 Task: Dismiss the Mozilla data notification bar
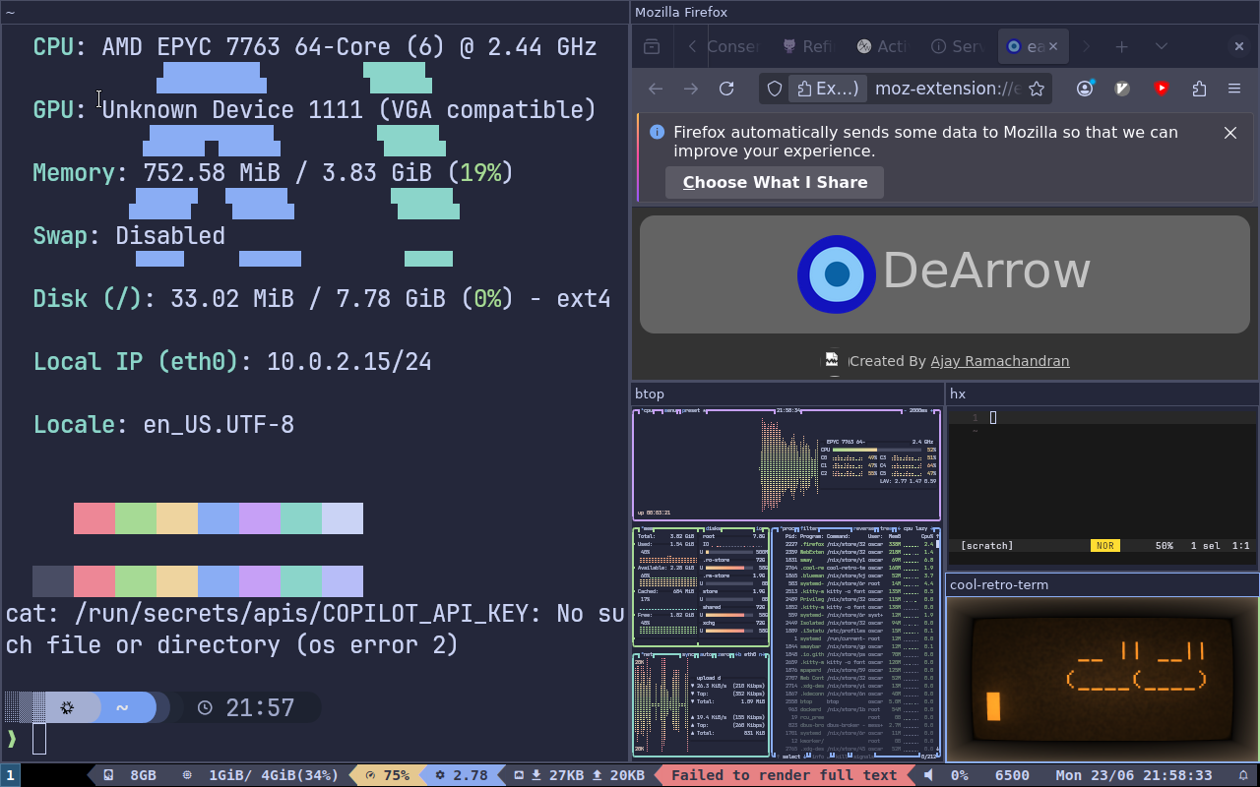[x=1230, y=133]
